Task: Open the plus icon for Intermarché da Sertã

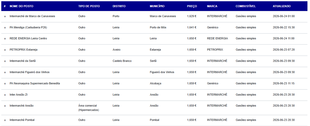Action: click(x=5, y=61)
